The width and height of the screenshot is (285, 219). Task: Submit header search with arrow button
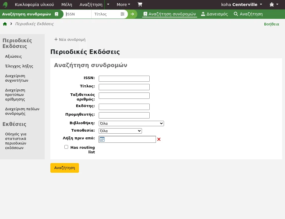point(132,14)
